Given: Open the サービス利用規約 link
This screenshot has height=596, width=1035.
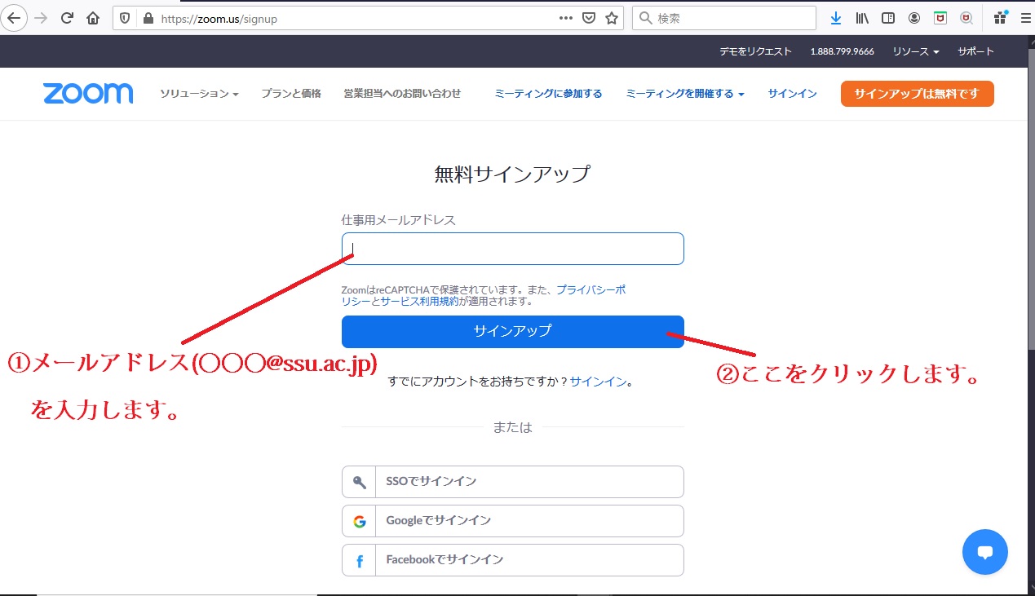Looking at the screenshot, I should 418,302.
